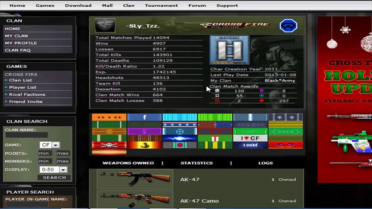Click the Cross Fire Rival Factions logo
Screen dimensions: 372x209
click(x=235, y=25)
